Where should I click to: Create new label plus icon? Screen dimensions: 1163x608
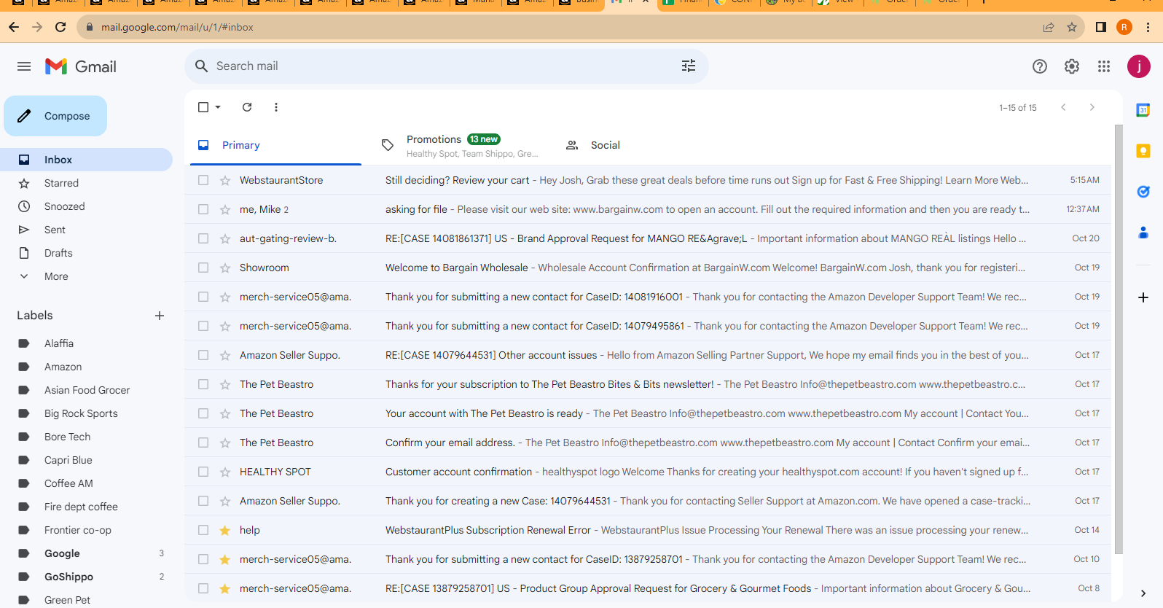(x=160, y=316)
